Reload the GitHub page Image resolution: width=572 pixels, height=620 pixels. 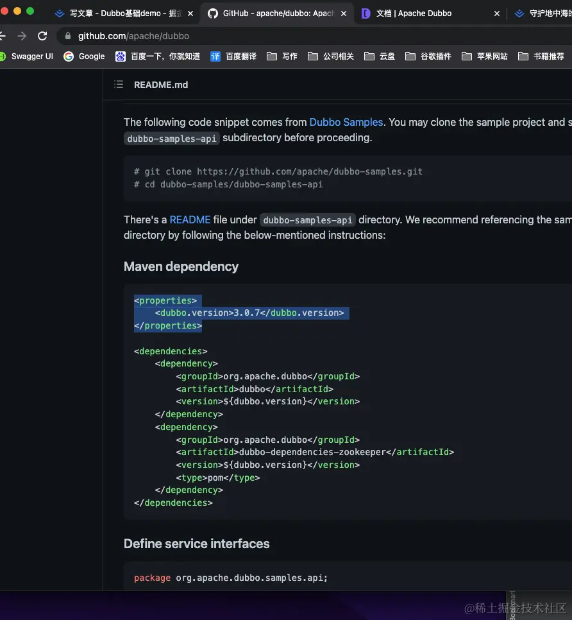[42, 36]
